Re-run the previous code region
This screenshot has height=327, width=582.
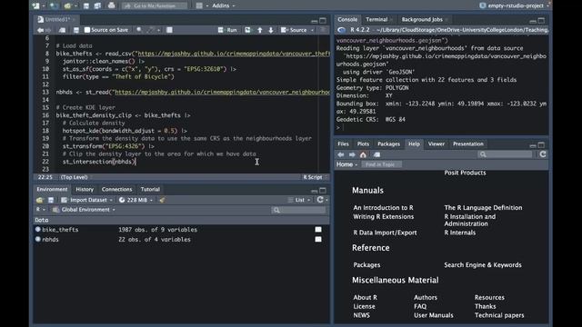click(247, 30)
